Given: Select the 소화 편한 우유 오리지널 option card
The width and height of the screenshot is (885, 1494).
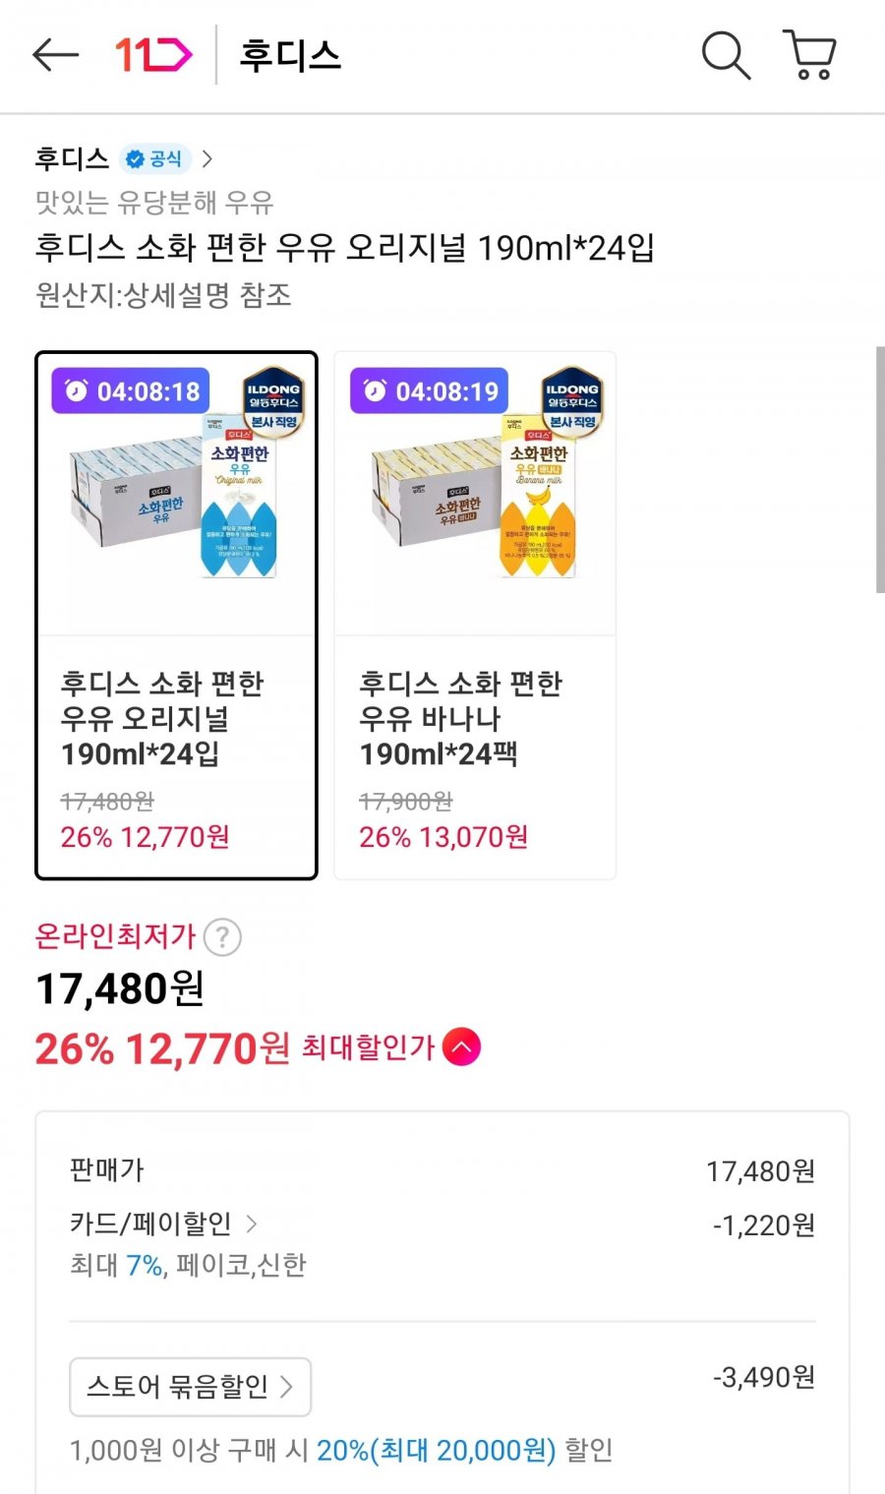Looking at the screenshot, I should [x=176, y=615].
